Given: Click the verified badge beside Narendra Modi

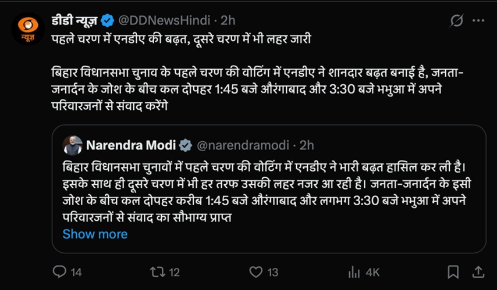Looking at the screenshot, I should click(x=185, y=145).
